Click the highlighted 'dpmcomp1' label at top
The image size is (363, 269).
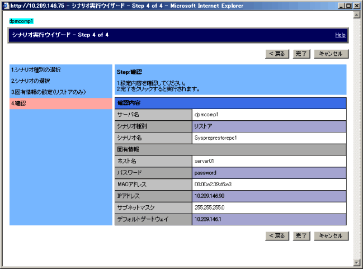(21, 21)
